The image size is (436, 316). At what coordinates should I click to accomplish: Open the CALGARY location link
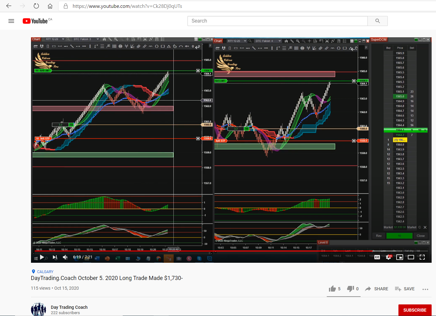tap(45, 272)
